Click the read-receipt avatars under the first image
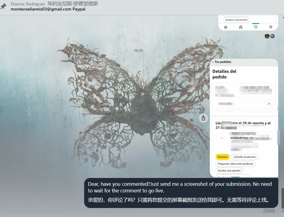 tap(270, 36)
